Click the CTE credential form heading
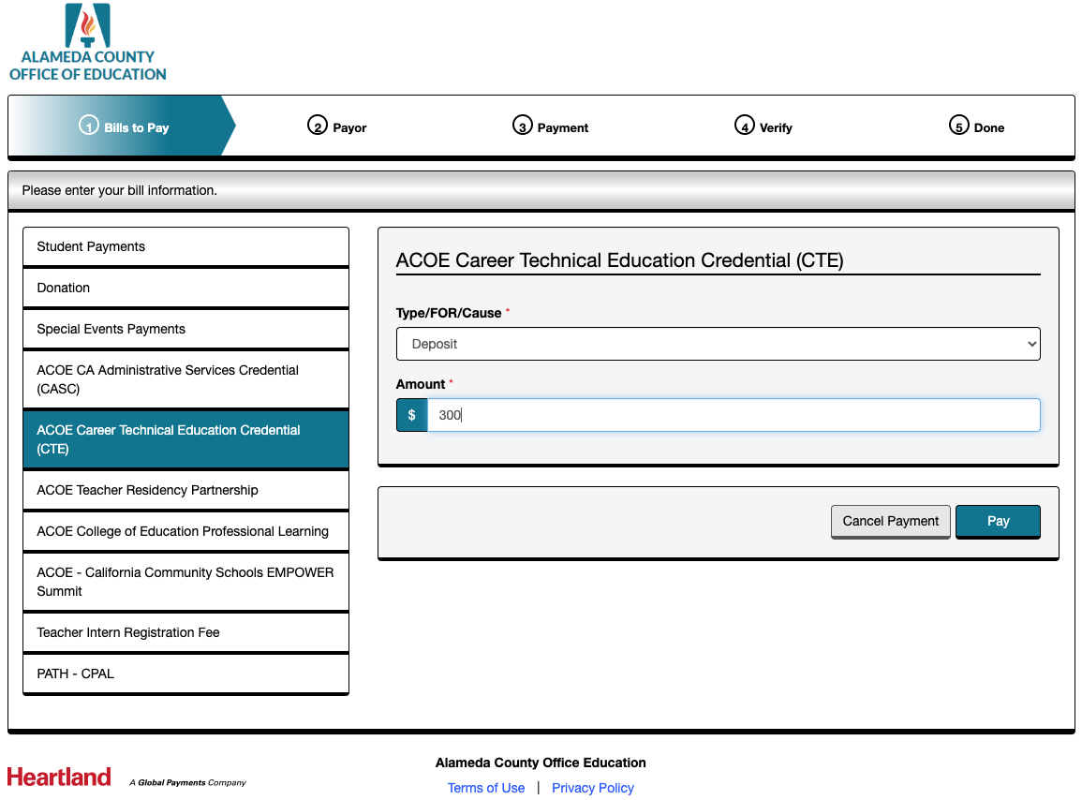This screenshot has width=1082, height=800. [619, 260]
